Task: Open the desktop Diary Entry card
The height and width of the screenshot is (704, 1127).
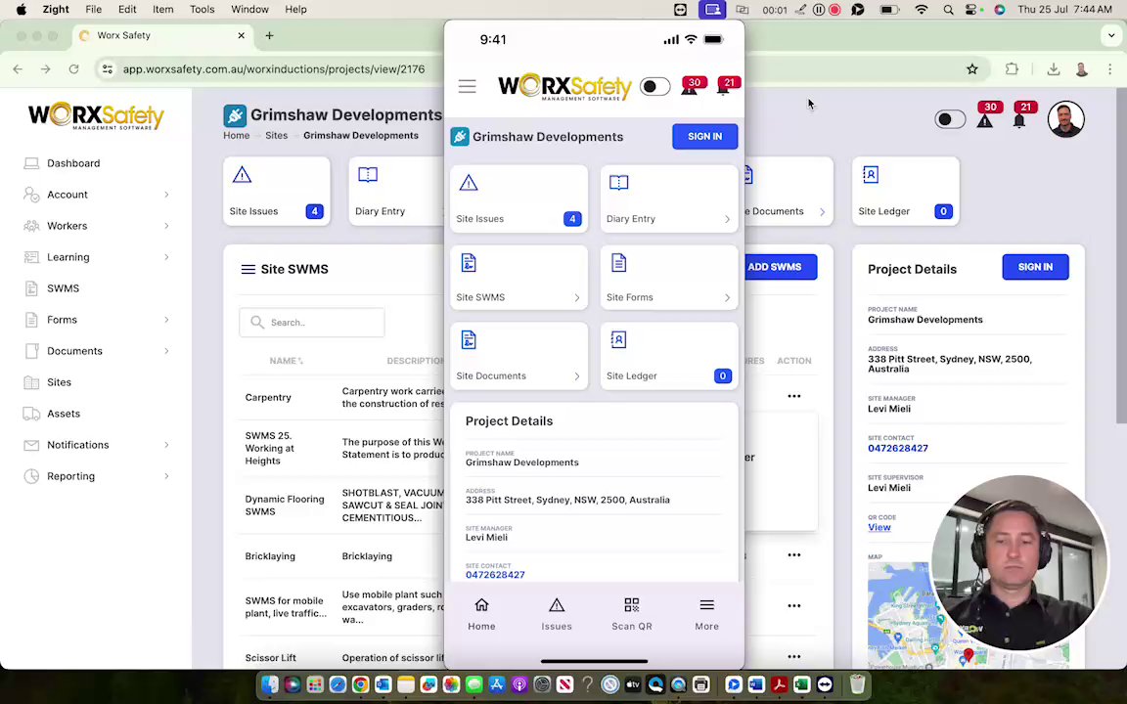Action: coord(397,191)
